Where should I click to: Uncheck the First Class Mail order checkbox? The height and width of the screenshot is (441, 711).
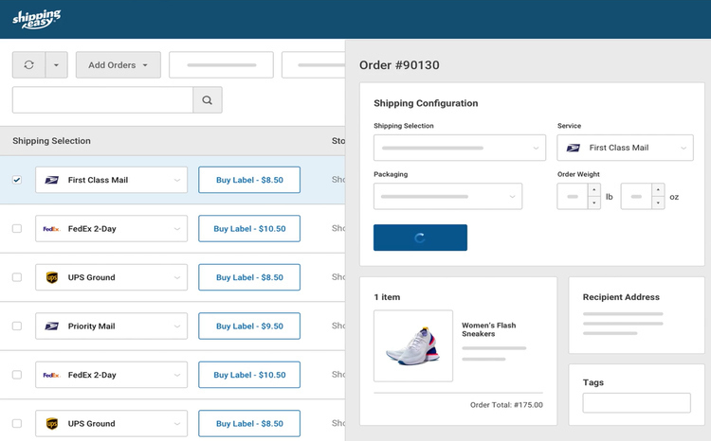(x=17, y=180)
